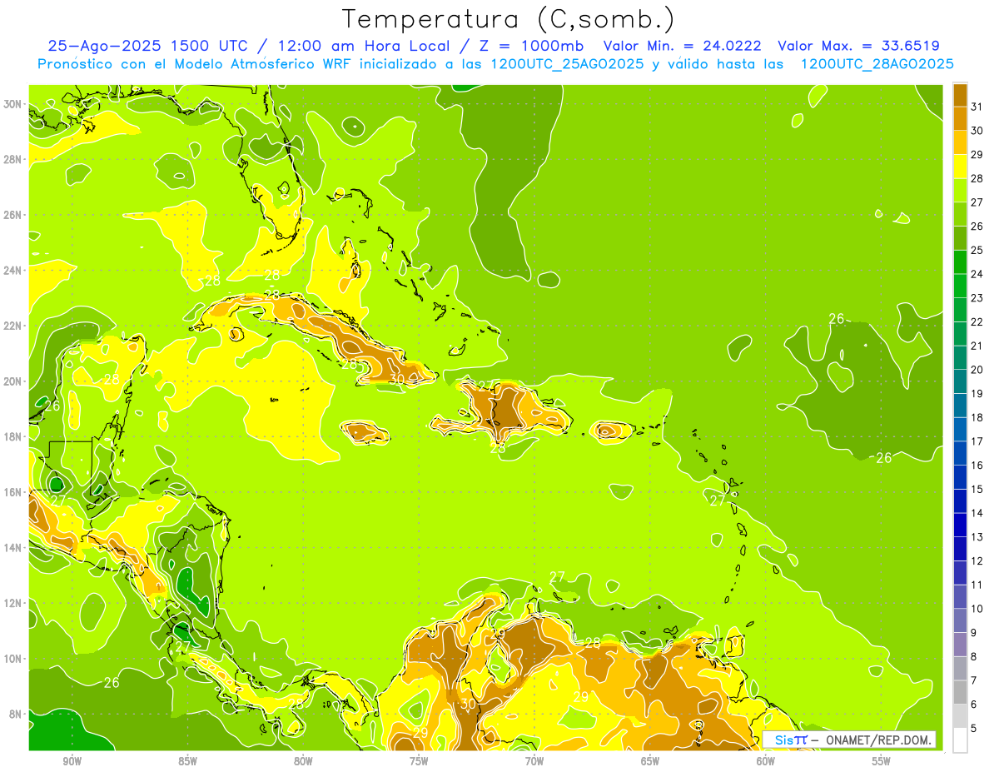This screenshot has width=999, height=772.
Task: Click the 90W longitude axis label
Action: pyautogui.click(x=72, y=760)
